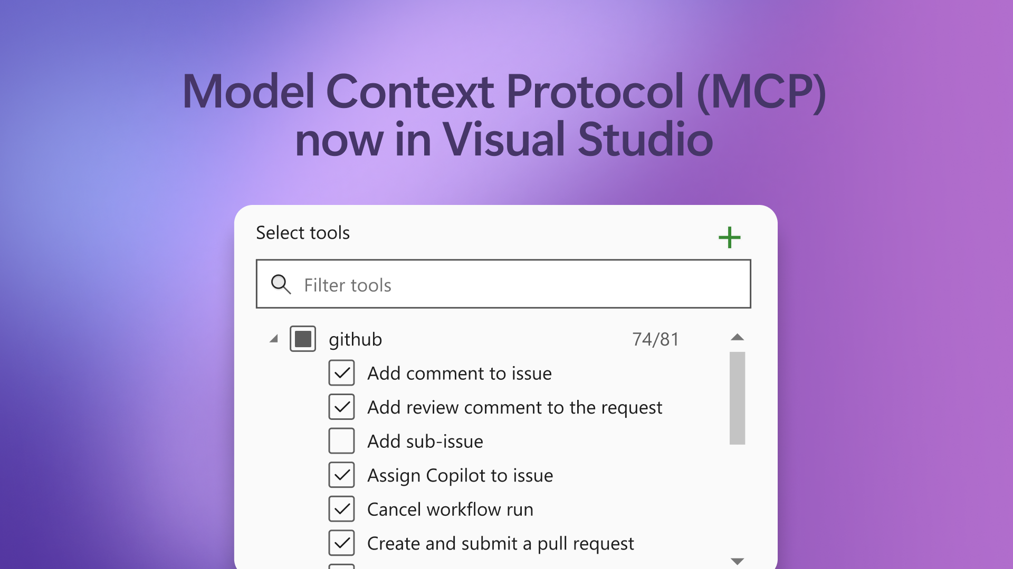Click the scrollbar up arrow

click(737, 337)
